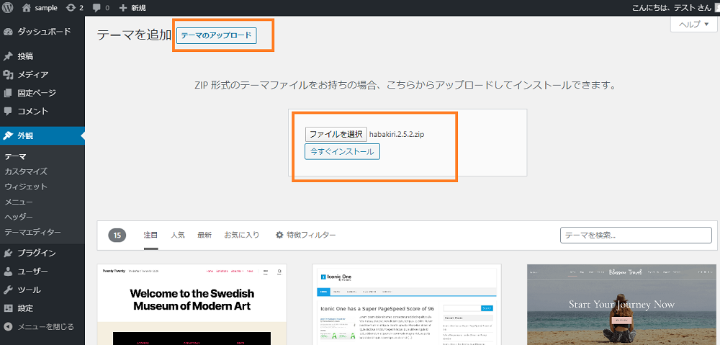The image size is (720, 345).
Task: Click 今すぐインストール to install theme
Action: point(342,152)
